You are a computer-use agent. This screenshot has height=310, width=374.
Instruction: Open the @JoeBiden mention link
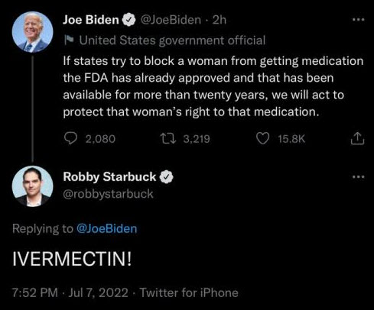[x=106, y=228]
